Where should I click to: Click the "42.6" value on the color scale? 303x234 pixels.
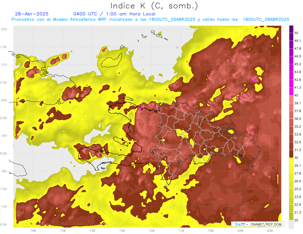coord(297,80)
